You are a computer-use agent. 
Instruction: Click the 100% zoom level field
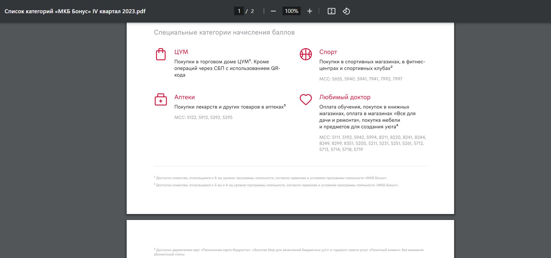click(291, 11)
